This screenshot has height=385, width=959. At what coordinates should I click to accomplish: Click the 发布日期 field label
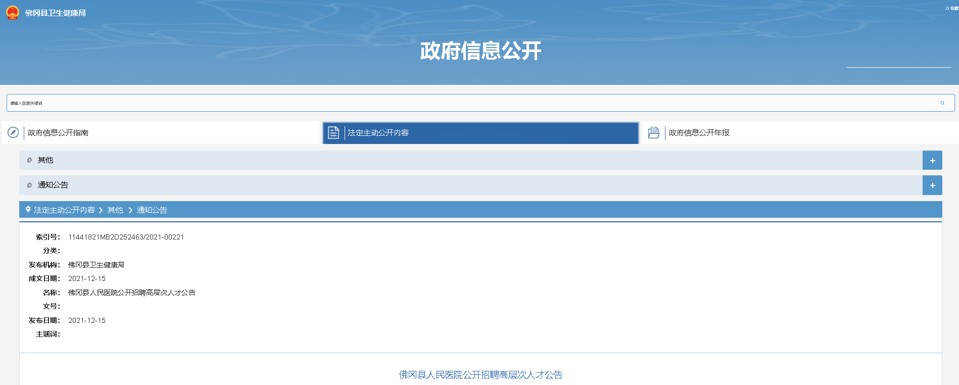[x=44, y=320]
